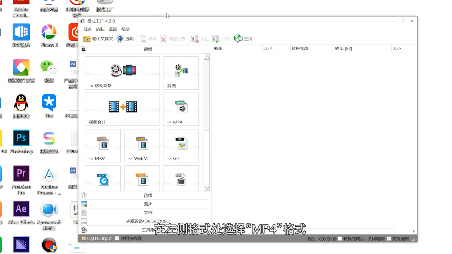Open 软媒魔方 desktop shortcut
This screenshot has width=452, height=254.
[x=21, y=36]
